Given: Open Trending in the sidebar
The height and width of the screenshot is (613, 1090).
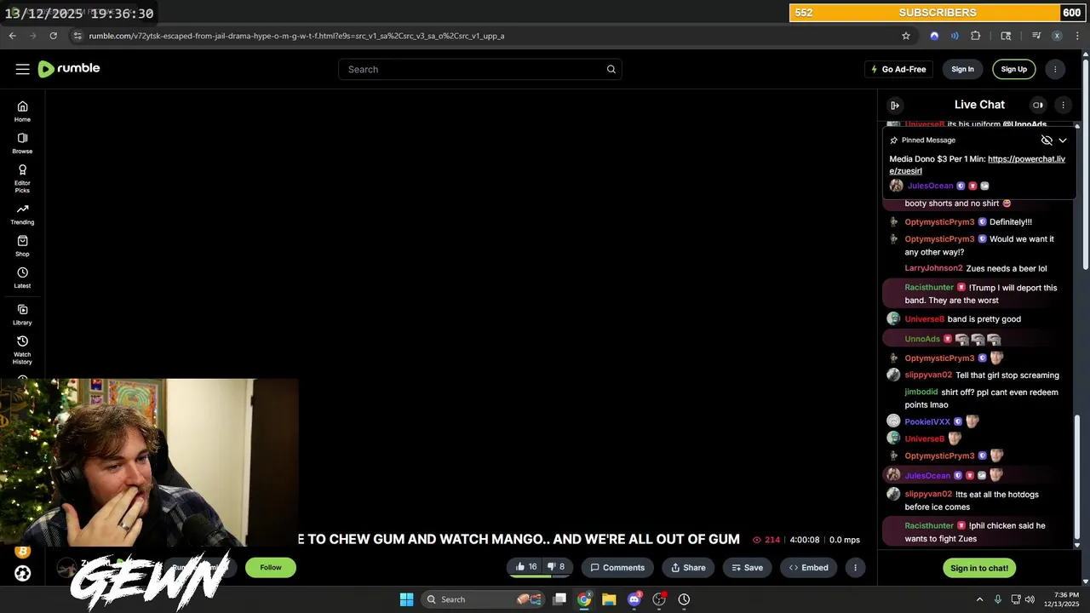Looking at the screenshot, I should 22,215.
